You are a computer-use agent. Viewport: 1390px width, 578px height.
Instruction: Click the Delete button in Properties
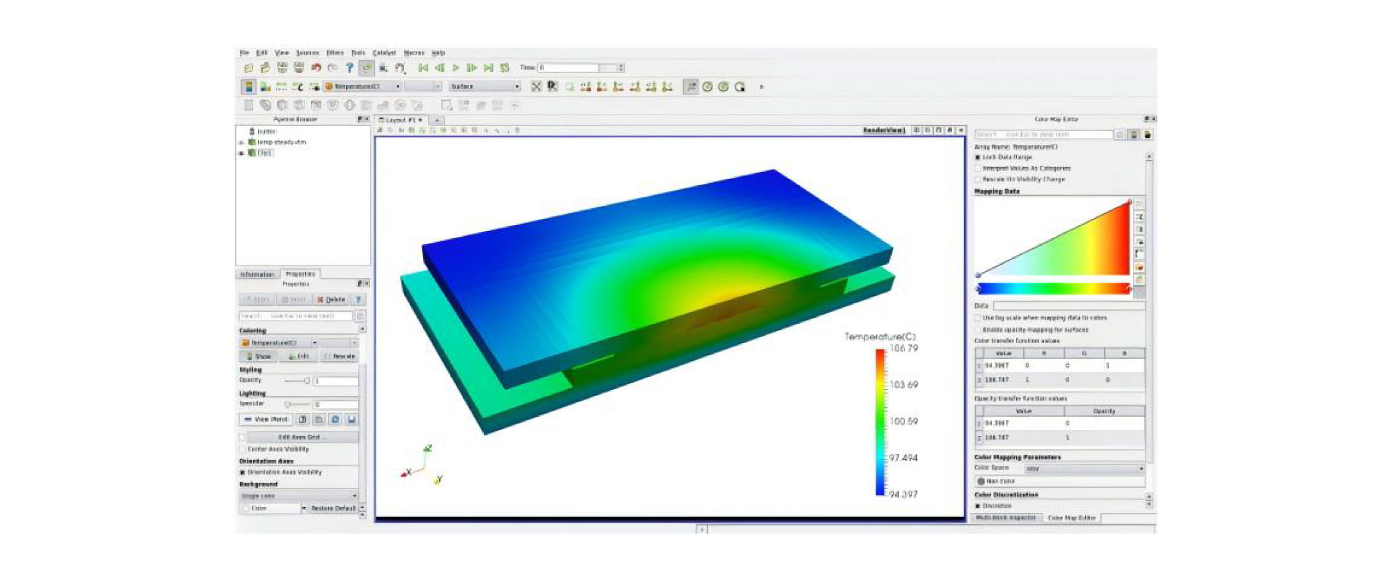pos(331,300)
